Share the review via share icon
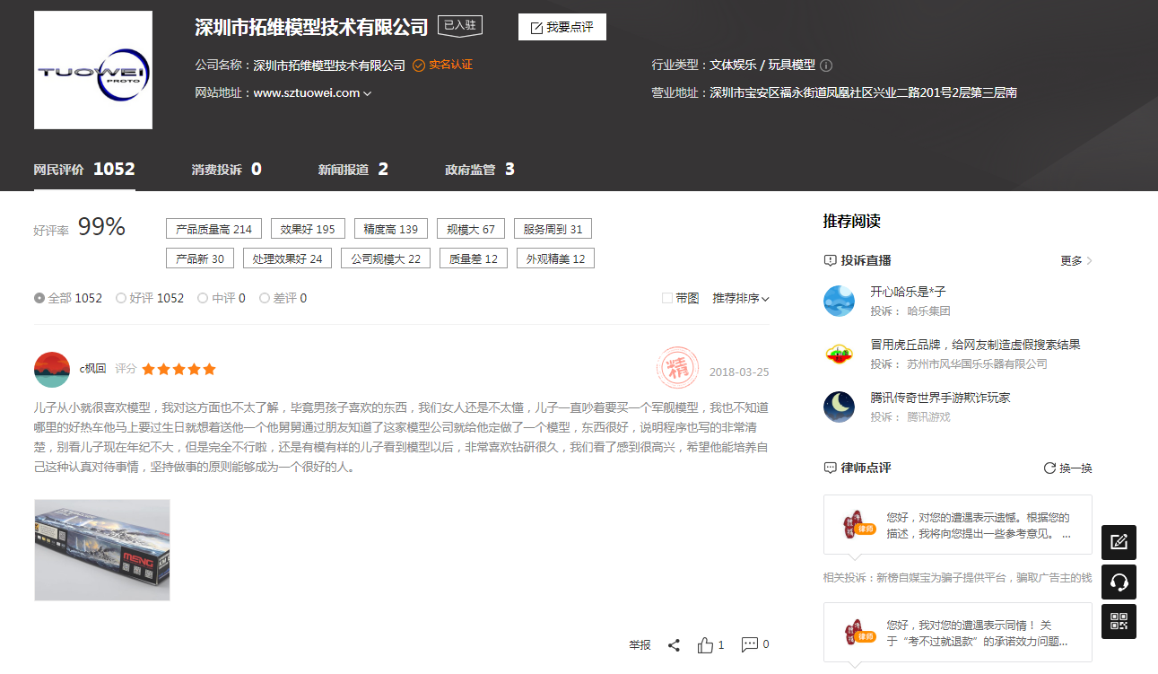 point(674,644)
